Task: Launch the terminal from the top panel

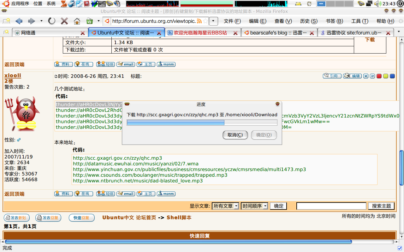Action: tap(102, 4)
